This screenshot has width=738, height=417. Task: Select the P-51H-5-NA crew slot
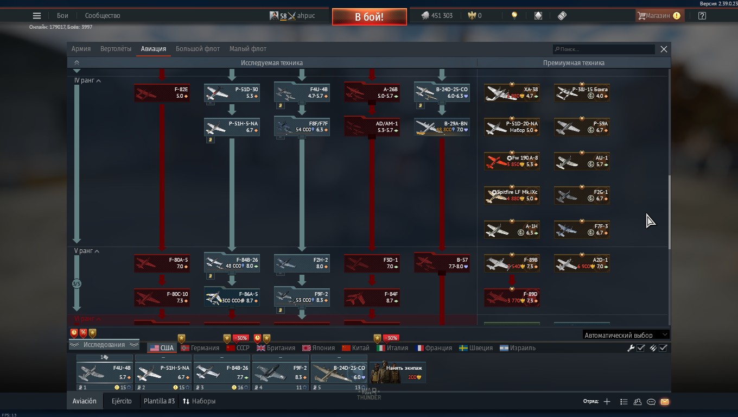pos(163,373)
